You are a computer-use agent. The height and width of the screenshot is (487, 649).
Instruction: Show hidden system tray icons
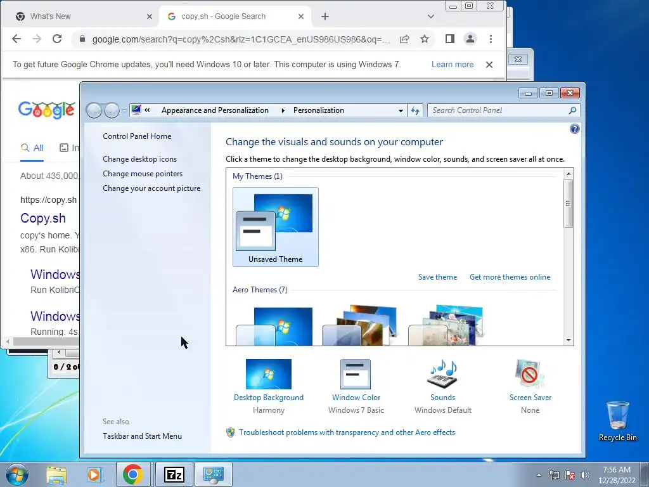click(539, 475)
